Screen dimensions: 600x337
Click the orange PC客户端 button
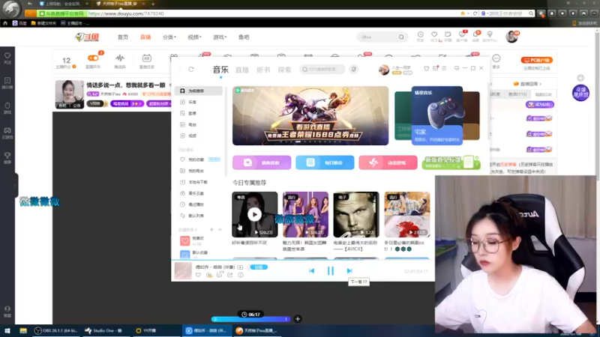(536, 60)
